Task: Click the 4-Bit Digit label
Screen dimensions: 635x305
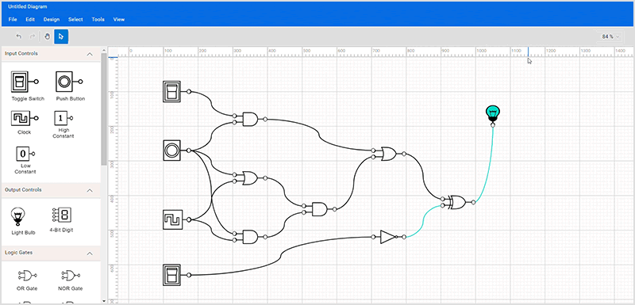Action: tap(62, 230)
